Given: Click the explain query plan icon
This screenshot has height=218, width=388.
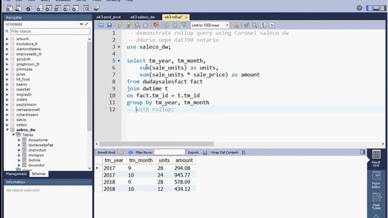Looking at the screenshot, I should (137, 25).
